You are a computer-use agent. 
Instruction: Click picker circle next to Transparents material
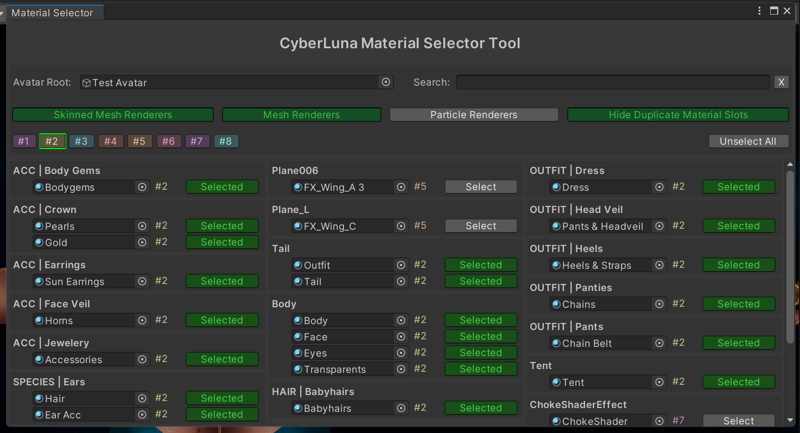click(401, 369)
